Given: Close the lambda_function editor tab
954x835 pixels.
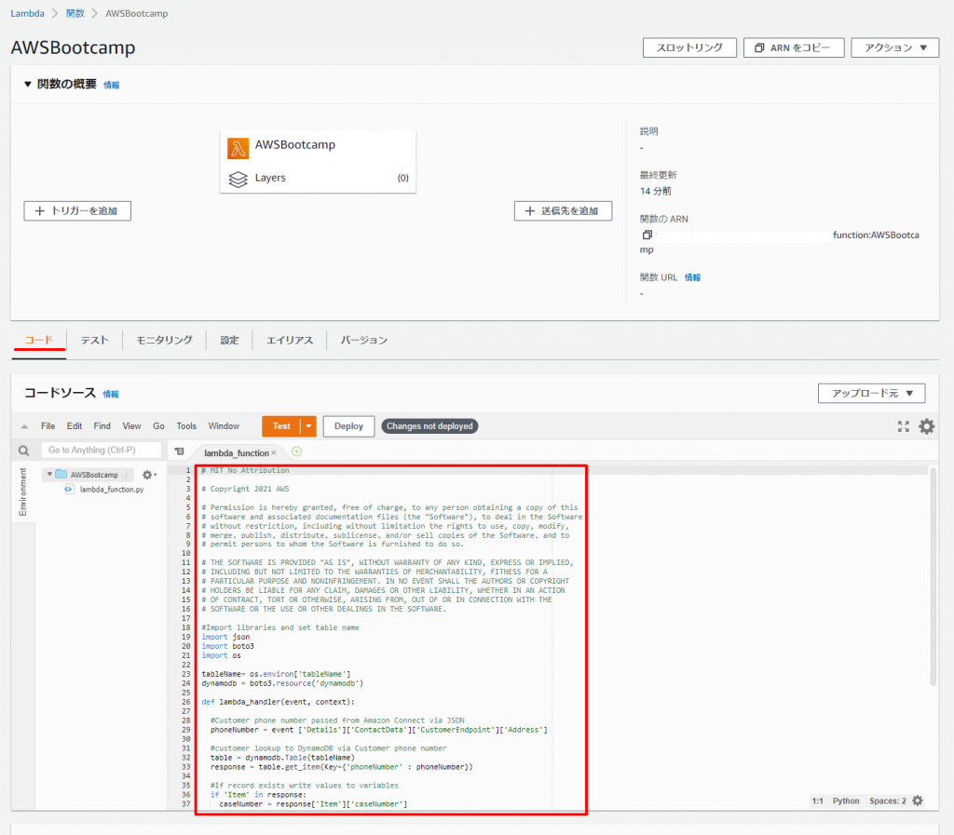Looking at the screenshot, I should [274, 452].
